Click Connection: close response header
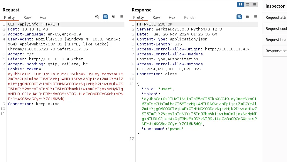This screenshot has width=287, height=162. (157, 74)
